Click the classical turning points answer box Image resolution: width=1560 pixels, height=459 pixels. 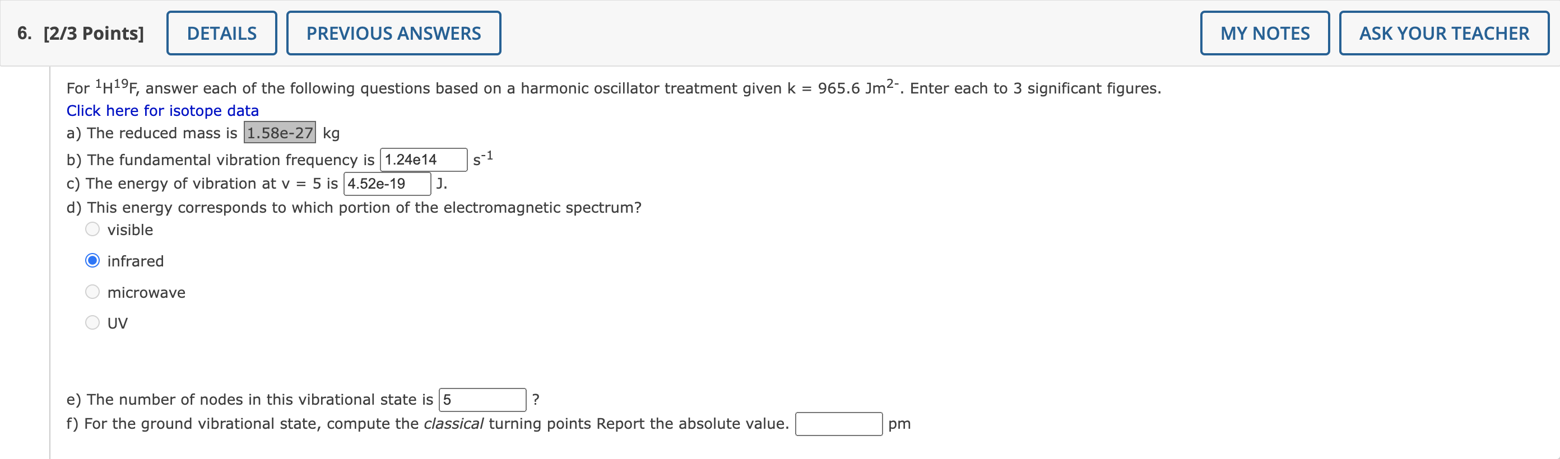coord(838,424)
